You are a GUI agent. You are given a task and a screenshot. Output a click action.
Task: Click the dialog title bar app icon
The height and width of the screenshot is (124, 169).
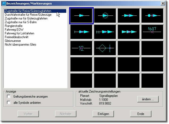[4, 3]
